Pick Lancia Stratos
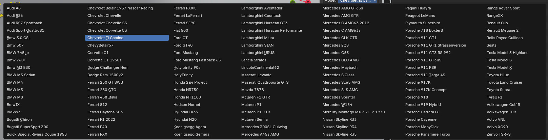This screenshot has height=140, width=548. pyautogui.click(x=254, y=60)
